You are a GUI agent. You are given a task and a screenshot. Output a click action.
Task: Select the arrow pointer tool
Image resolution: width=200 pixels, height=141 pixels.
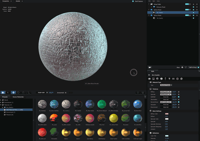(8, 92)
